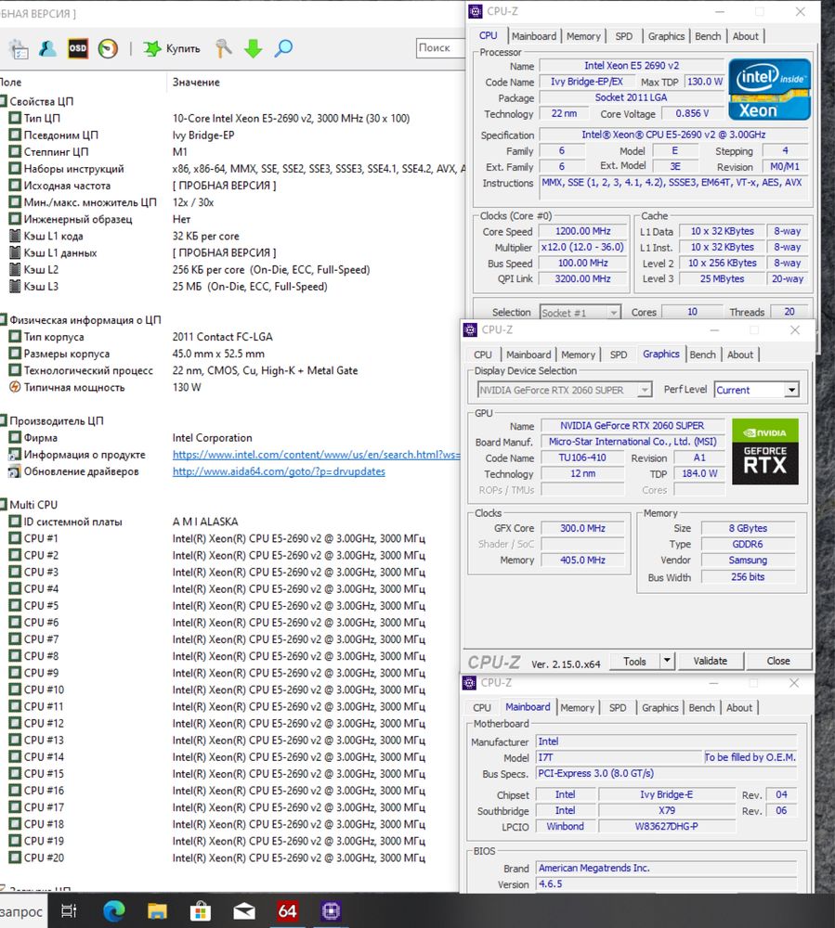Open Bench tab in top CPU-Z window
The height and width of the screenshot is (928, 835).
click(x=708, y=36)
